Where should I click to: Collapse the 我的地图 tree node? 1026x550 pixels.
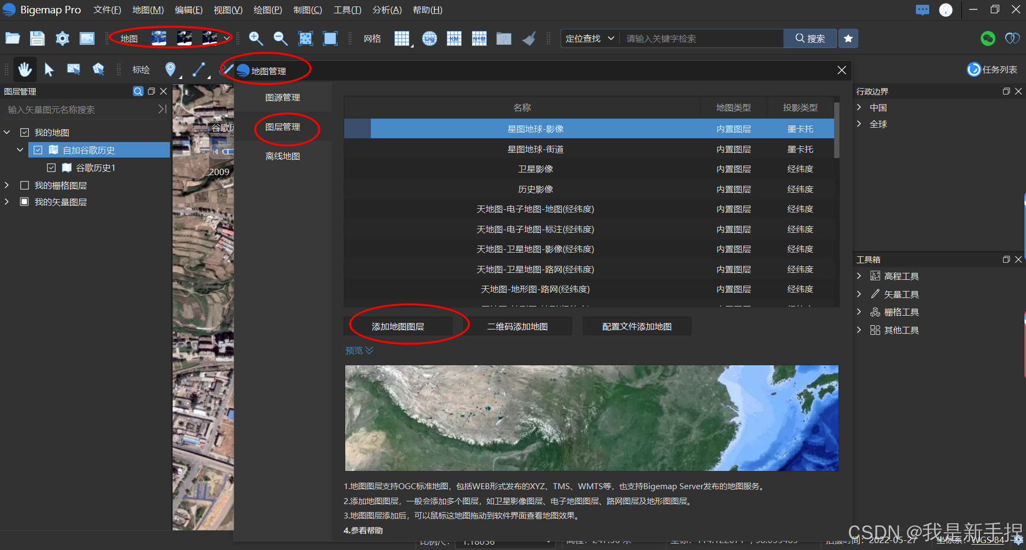tap(7, 132)
